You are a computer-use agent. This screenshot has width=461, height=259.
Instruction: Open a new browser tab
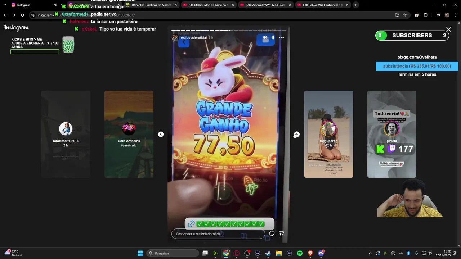[356, 5]
